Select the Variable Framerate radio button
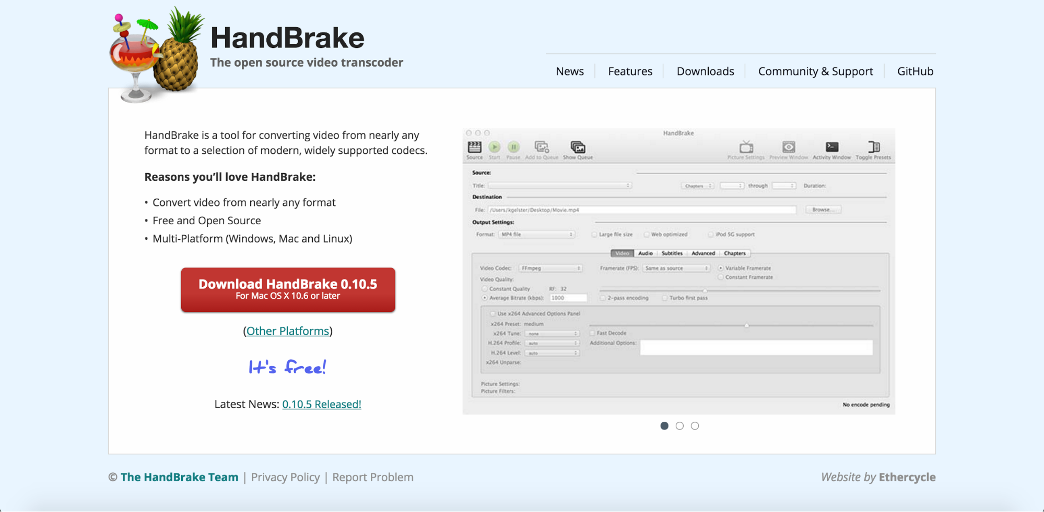 pos(721,268)
